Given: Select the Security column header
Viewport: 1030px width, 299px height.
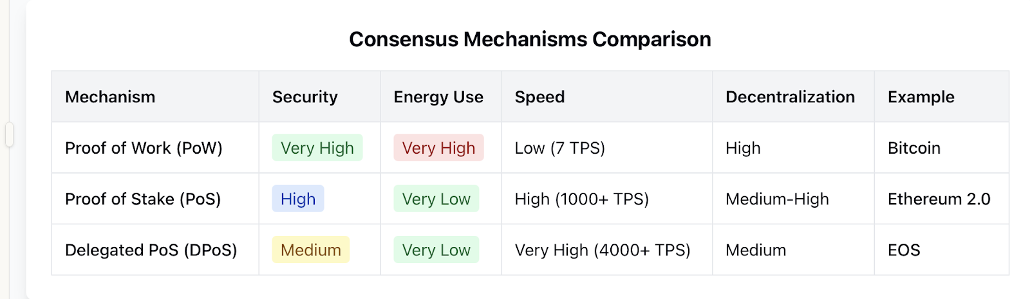Looking at the screenshot, I should click(304, 97).
